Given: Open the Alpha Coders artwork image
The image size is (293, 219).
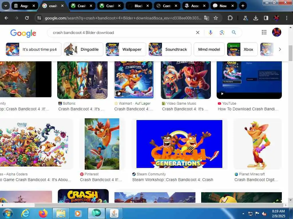Looking at the screenshot, I should pos(34,144).
